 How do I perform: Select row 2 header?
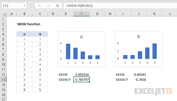click(3, 24)
